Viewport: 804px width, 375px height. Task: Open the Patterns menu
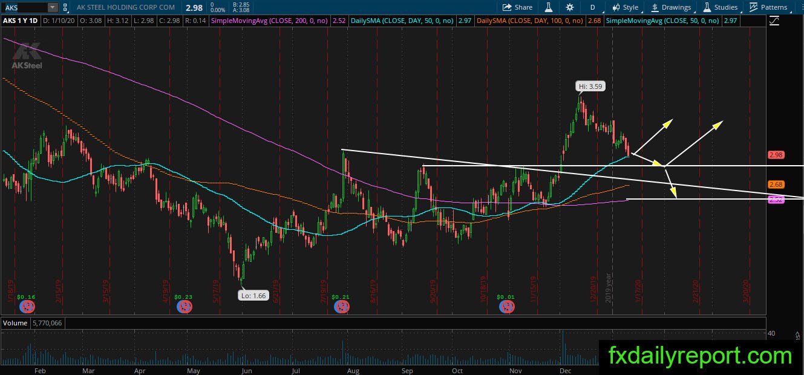pyautogui.click(x=768, y=7)
